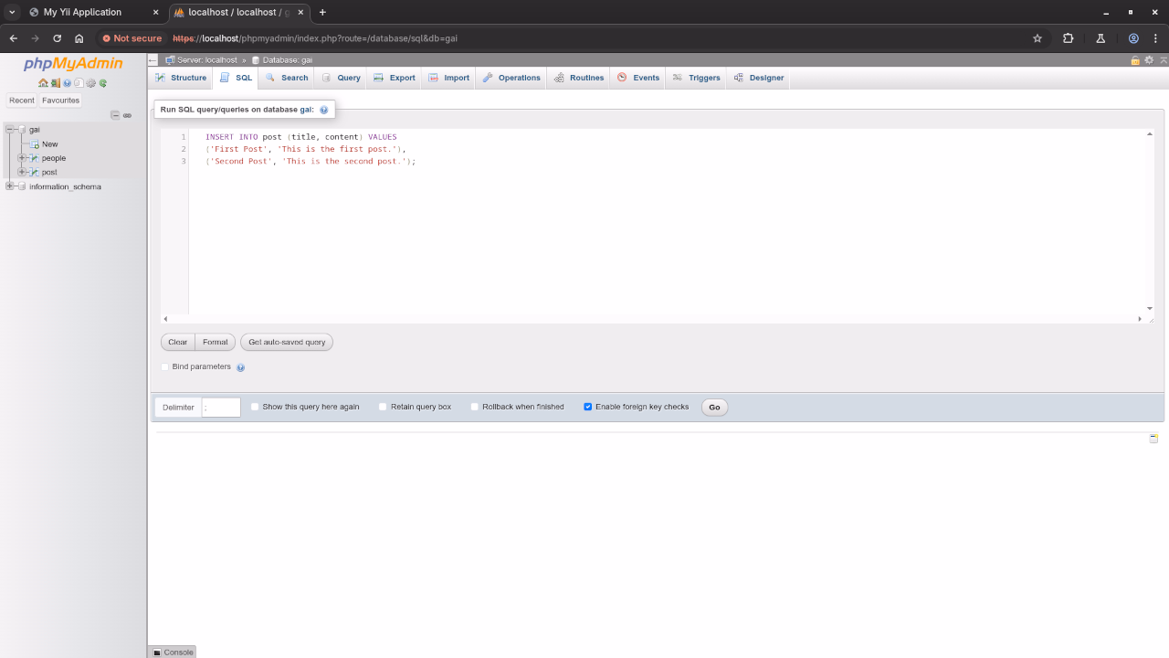Click the yellow note icon below Go bar
The height and width of the screenshot is (658, 1169).
[x=1153, y=439]
